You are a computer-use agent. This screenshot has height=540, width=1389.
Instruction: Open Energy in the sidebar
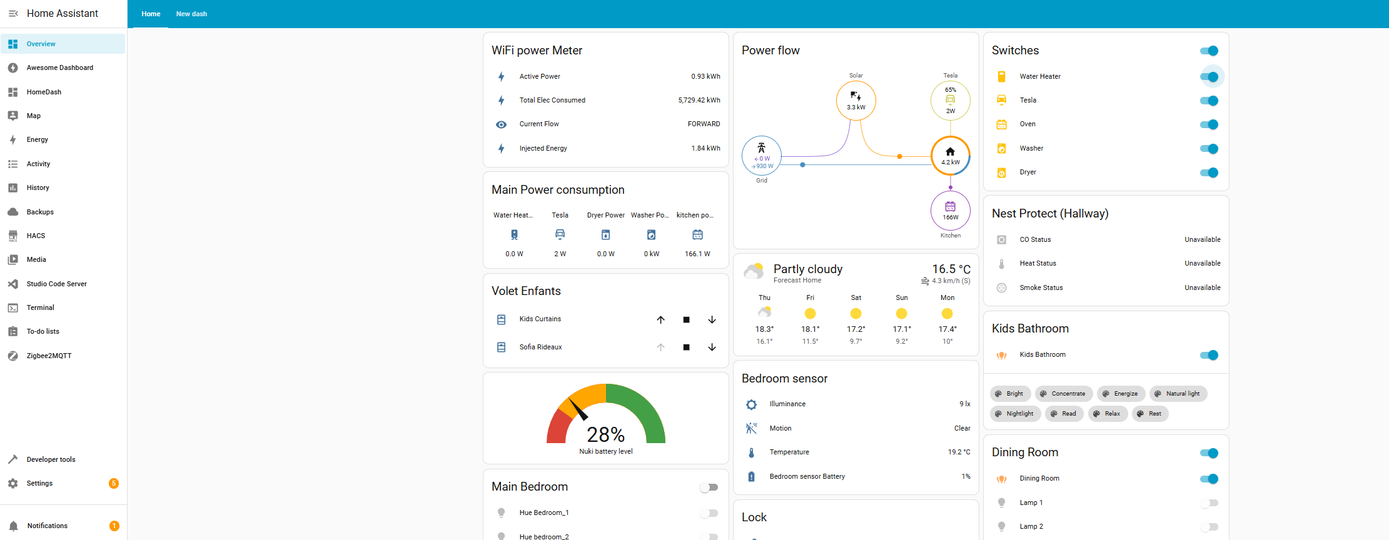click(x=38, y=140)
